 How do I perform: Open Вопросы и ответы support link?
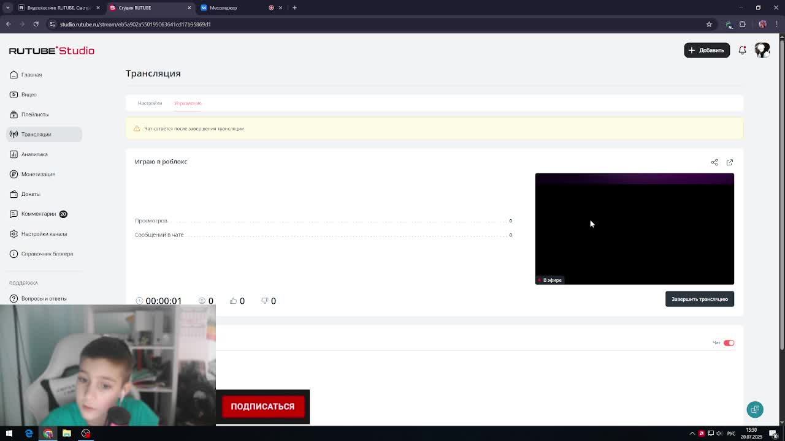coord(44,298)
